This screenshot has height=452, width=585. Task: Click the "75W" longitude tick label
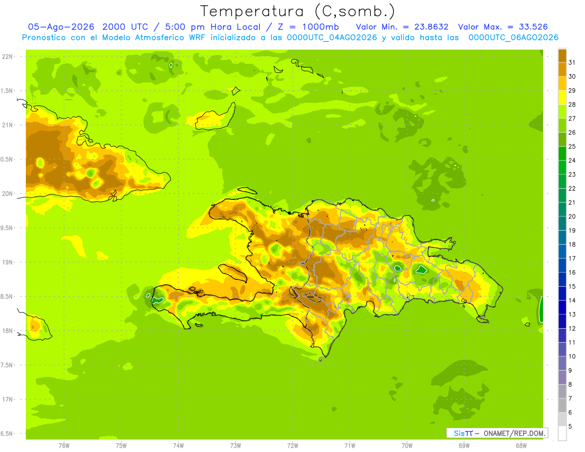click(x=121, y=446)
